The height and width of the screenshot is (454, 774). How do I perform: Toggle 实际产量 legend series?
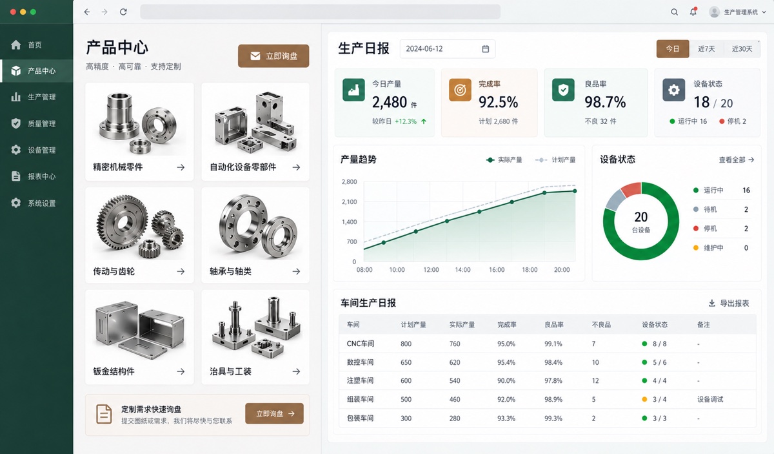(x=504, y=160)
